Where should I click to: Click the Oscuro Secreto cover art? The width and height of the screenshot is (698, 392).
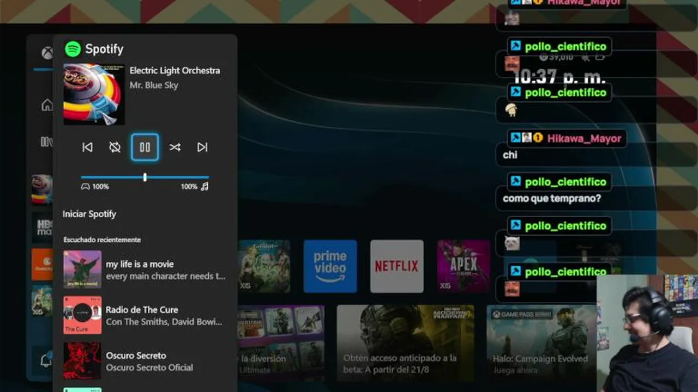click(82, 361)
